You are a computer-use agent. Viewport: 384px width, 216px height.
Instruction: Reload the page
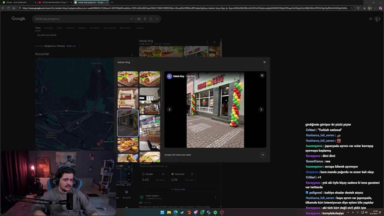pos(8,8)
